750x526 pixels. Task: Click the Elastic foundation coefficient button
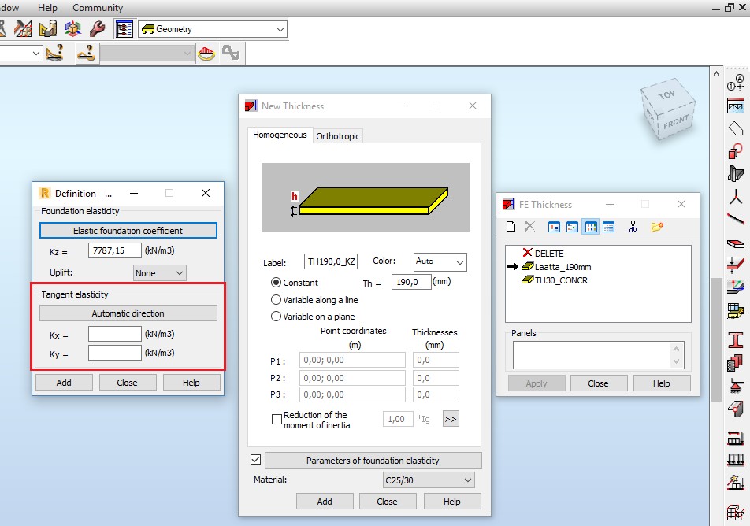[x=128, y=230]
